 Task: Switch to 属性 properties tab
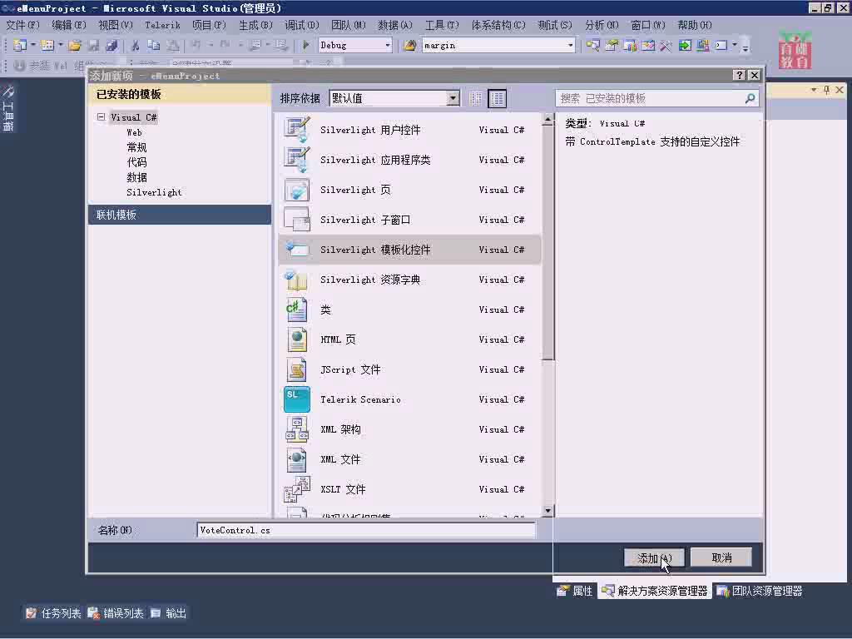(x=575, y=591)
